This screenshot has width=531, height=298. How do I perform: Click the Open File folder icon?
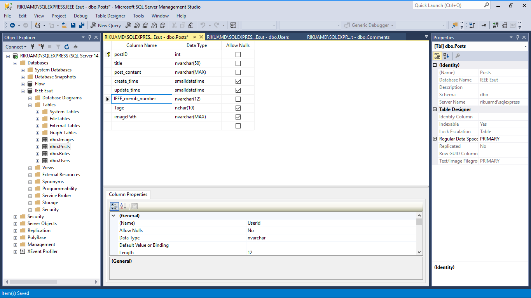click(65, 25)
